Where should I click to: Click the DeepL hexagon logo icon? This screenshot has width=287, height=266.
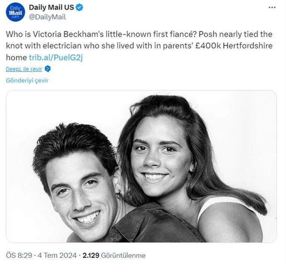click(x=47, y=69)
